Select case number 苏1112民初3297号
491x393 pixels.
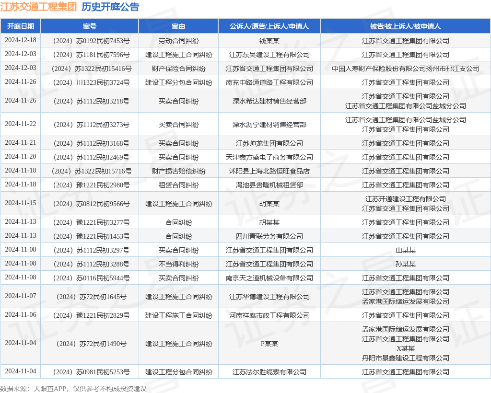coord(92,250)
